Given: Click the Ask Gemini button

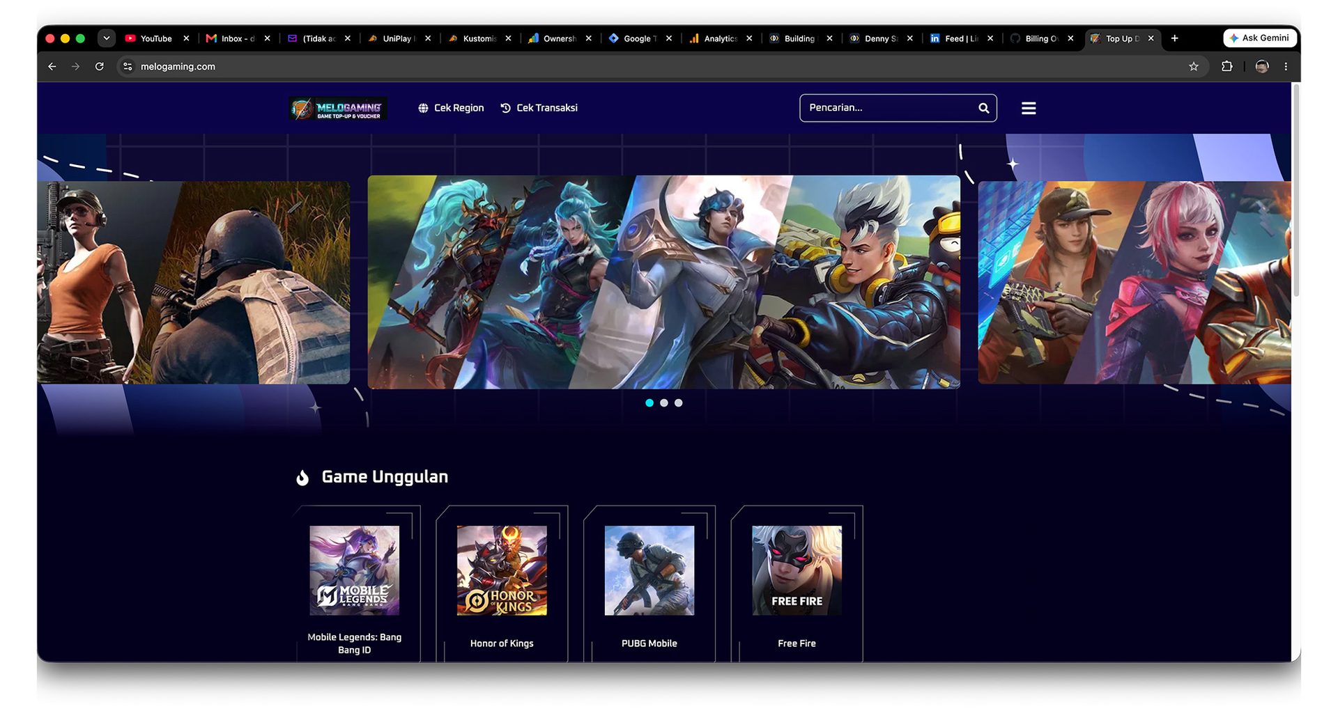Looking at the screenshot, I should coord(1261,38).
